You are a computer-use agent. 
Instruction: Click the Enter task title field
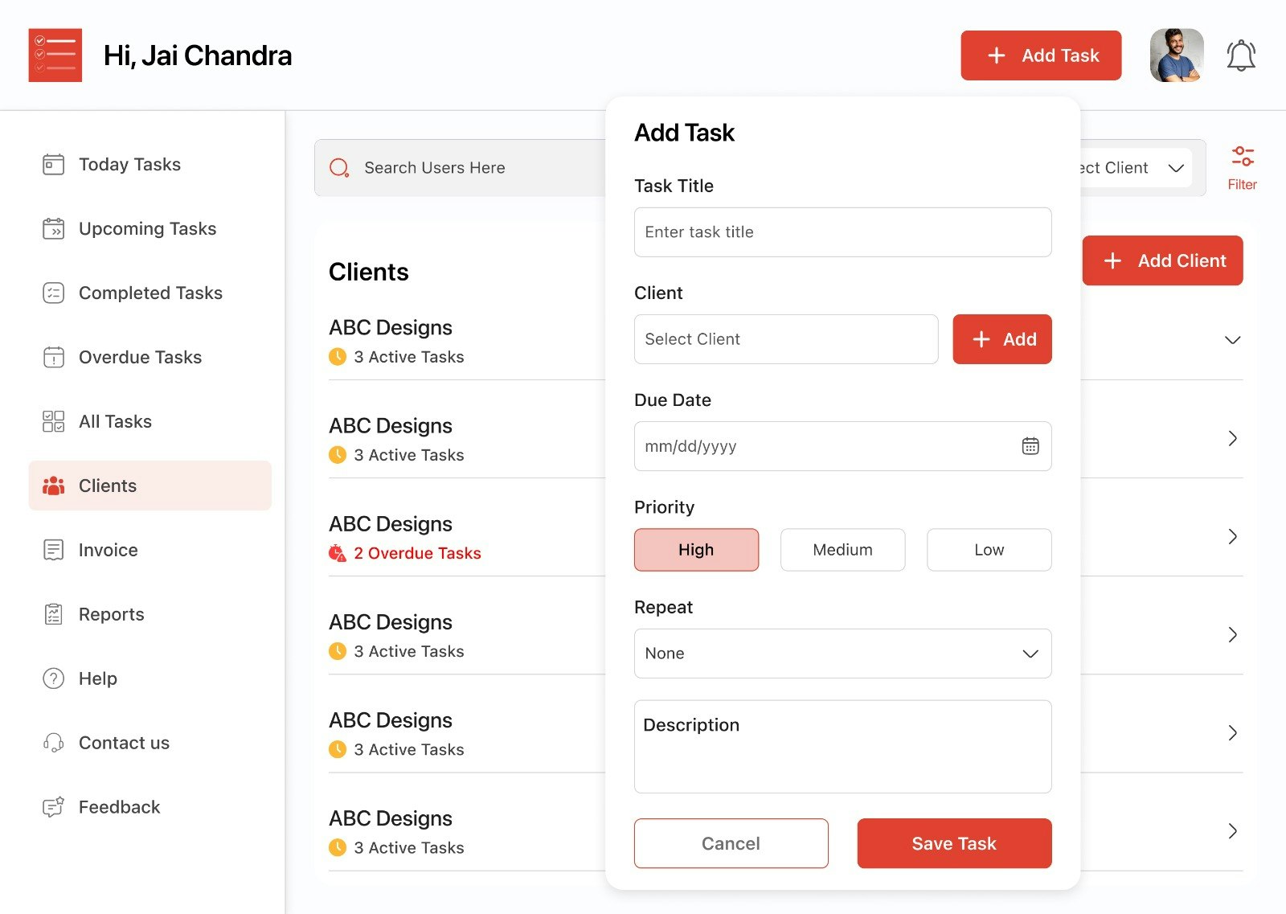point(842,232)
